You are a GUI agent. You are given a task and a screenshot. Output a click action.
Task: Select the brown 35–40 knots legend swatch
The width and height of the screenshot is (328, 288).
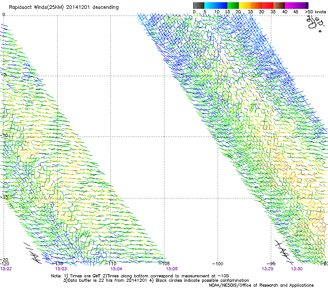pos(279,5)
